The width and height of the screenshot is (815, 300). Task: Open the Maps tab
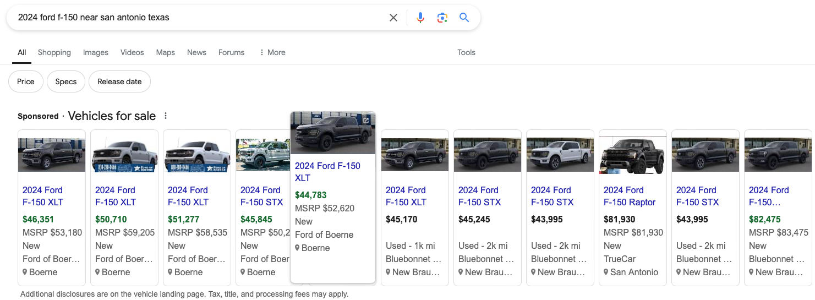[x=166, y=52]
